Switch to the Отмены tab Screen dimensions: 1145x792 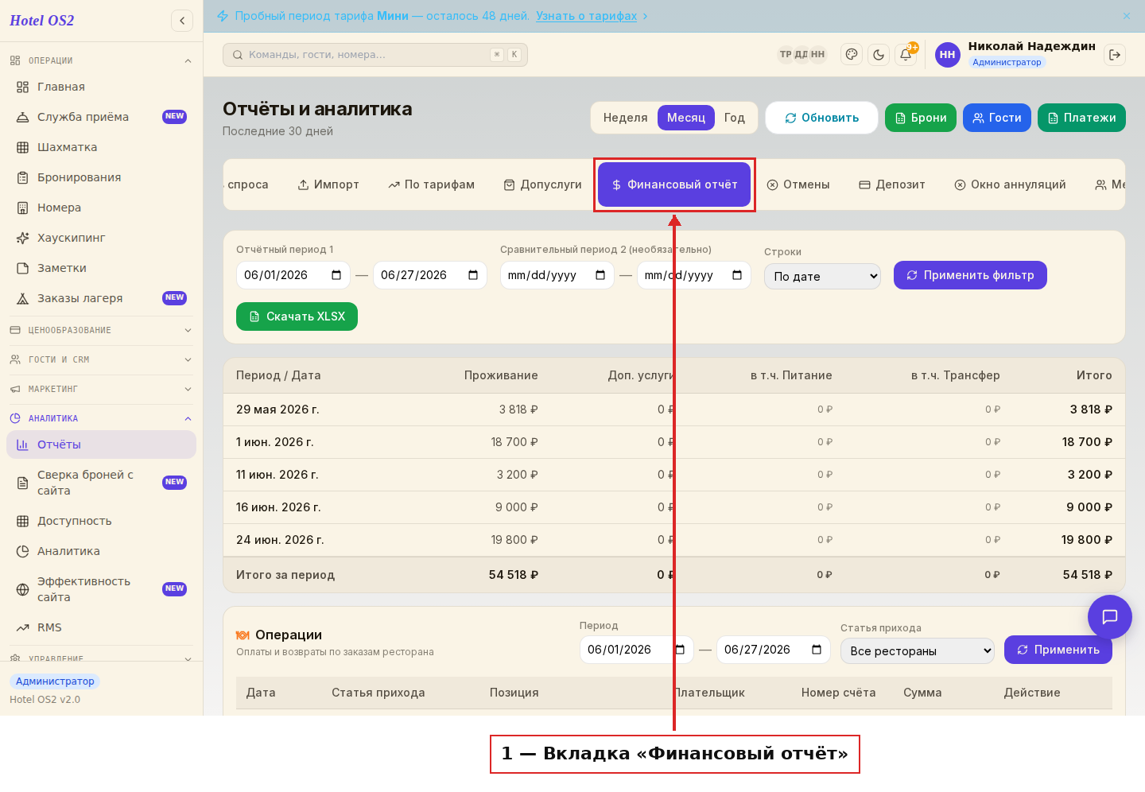798,184
